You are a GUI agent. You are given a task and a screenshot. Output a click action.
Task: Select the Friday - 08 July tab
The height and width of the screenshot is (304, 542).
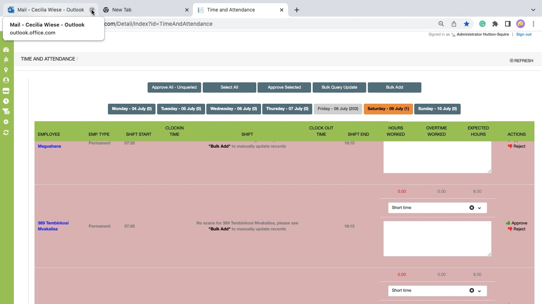pyautogui.click(x=338, y=109)
